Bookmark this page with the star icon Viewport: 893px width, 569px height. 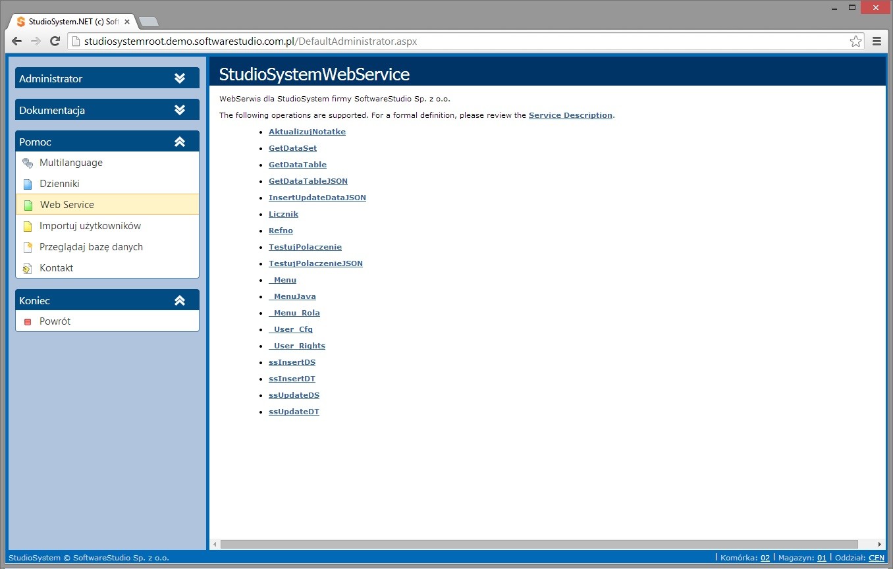pyautogui.click(x=855, y=41)
